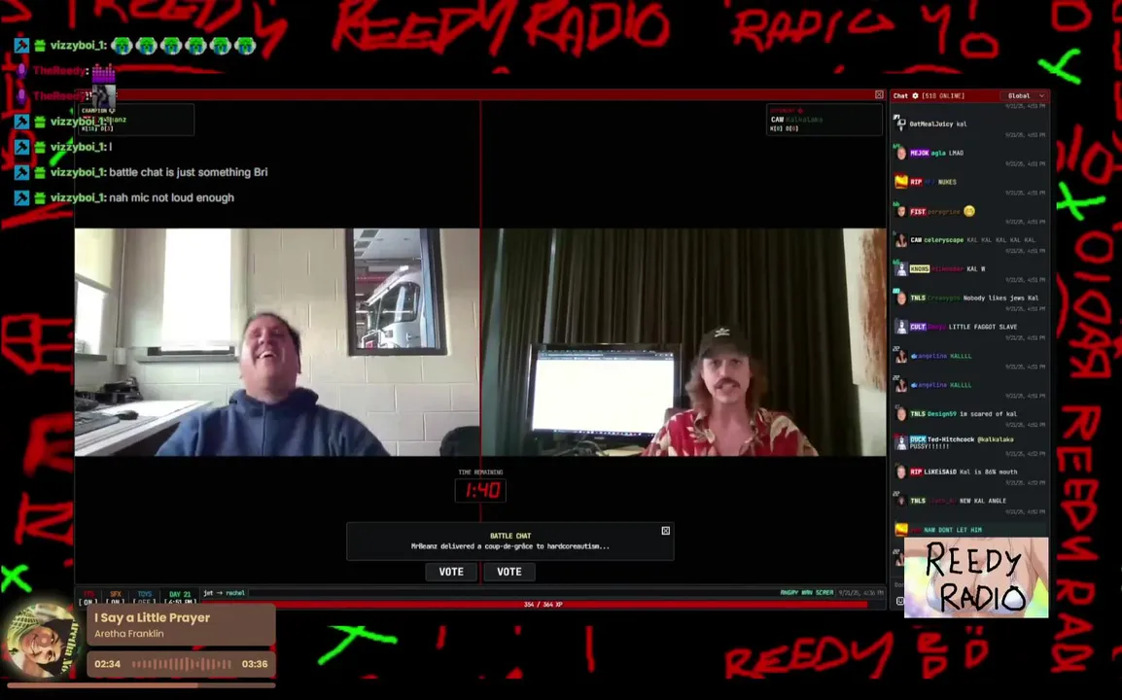This screenshot has height=700, width=1122.
Task: Select the right webcam feed with hat man
Action: (684, 342)
